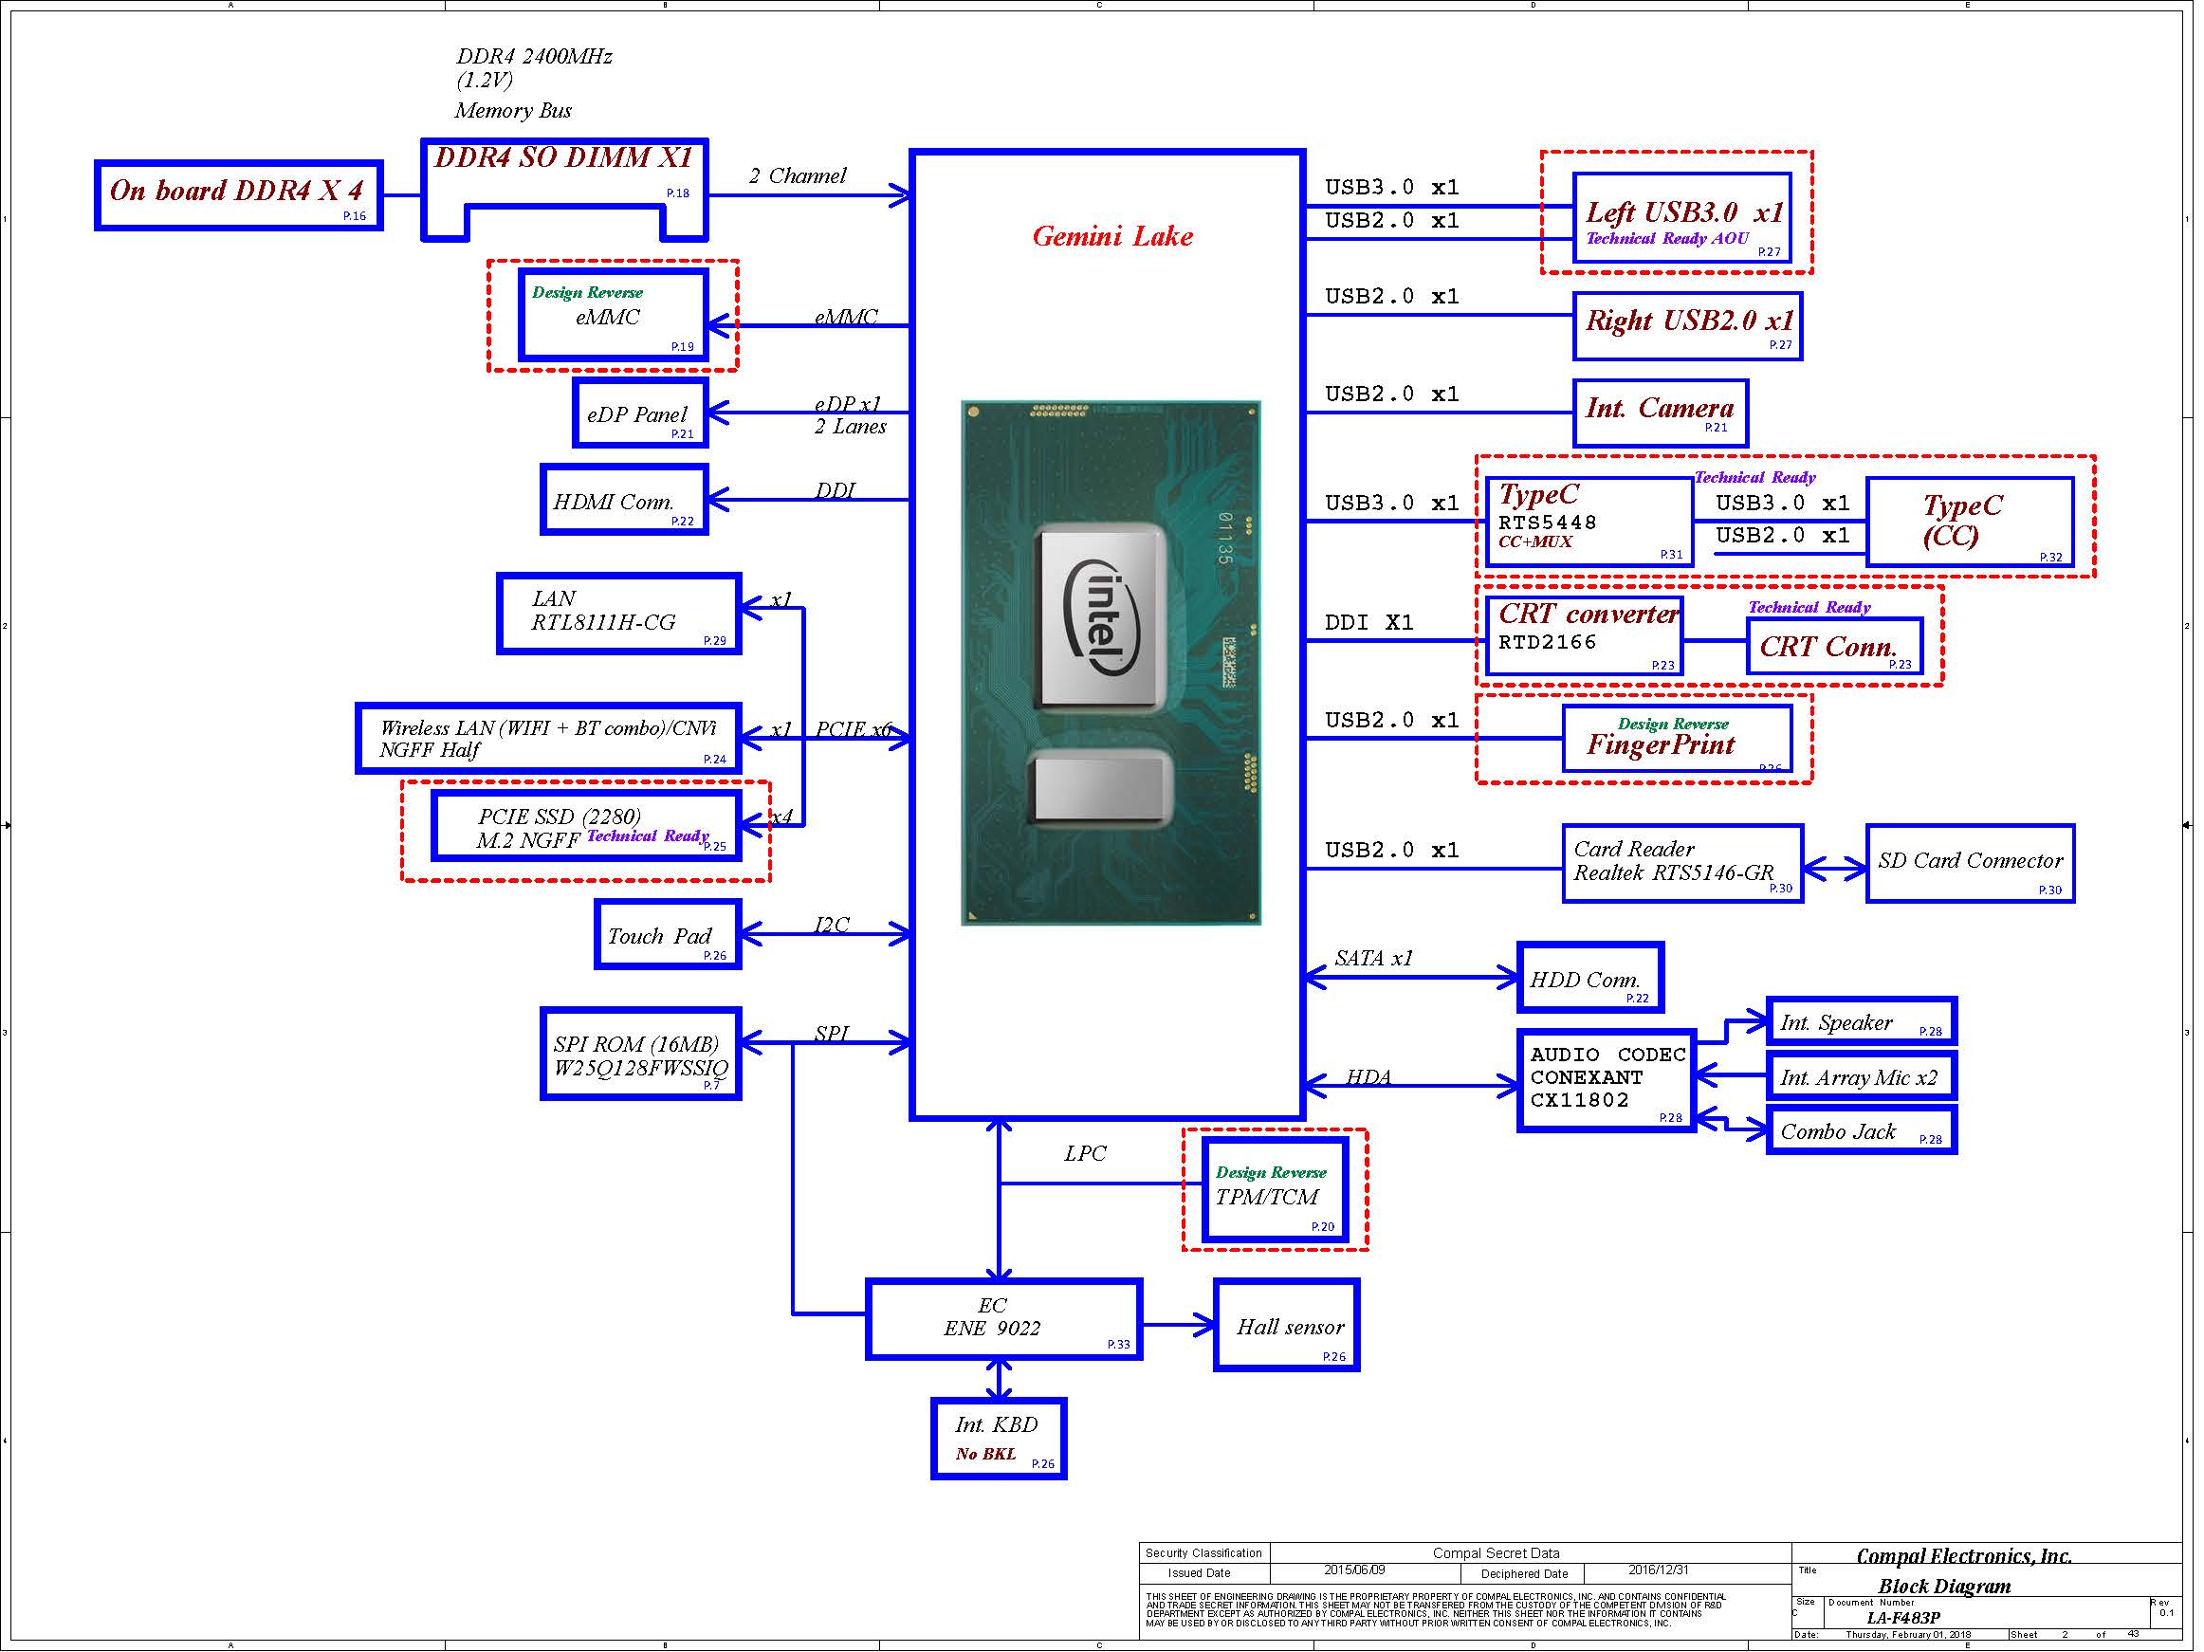Select the Combo Jack block
2204x1652 pixels.
click(1862, 1129)
